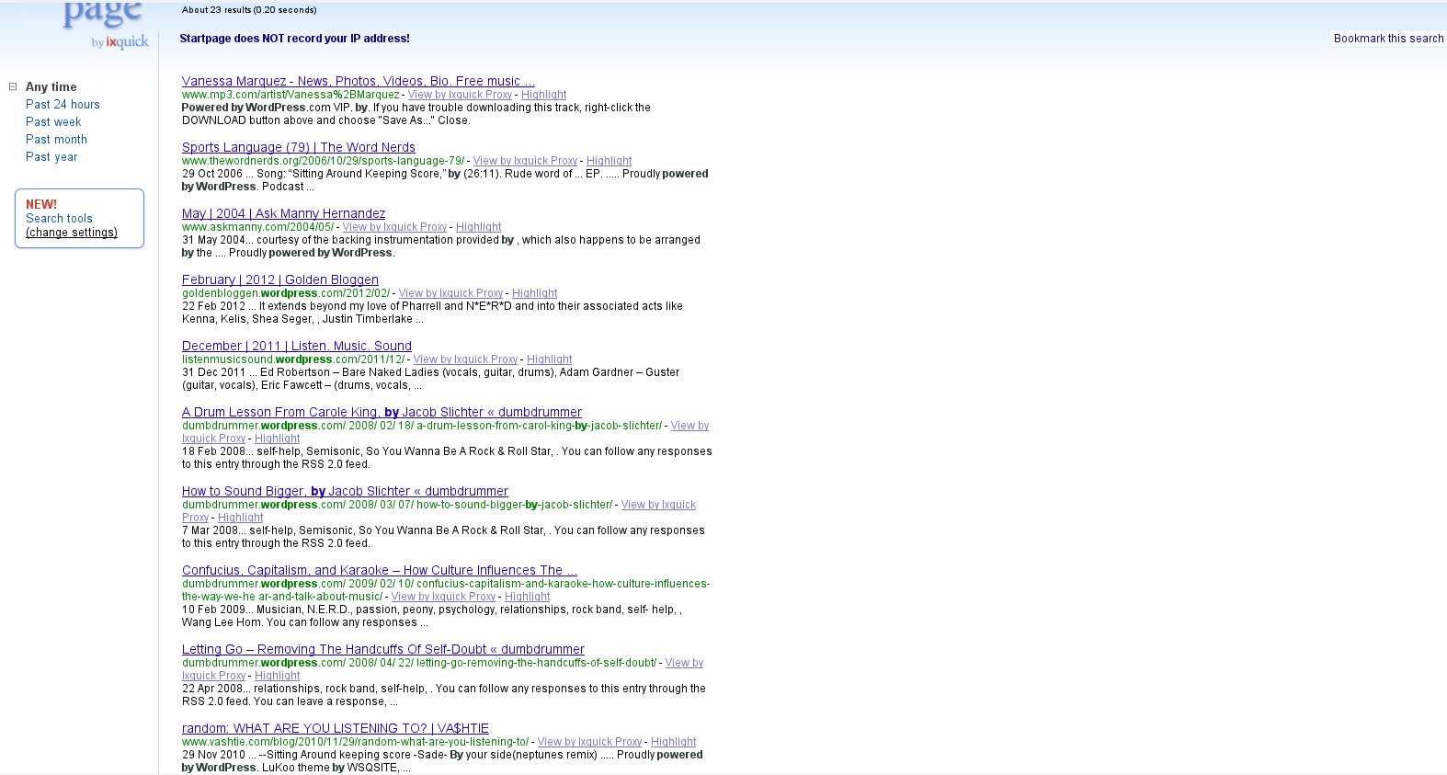1447x775 pixels.
Task: View goldenbloggen result by Ixquick Proxy
Action: 450,293
